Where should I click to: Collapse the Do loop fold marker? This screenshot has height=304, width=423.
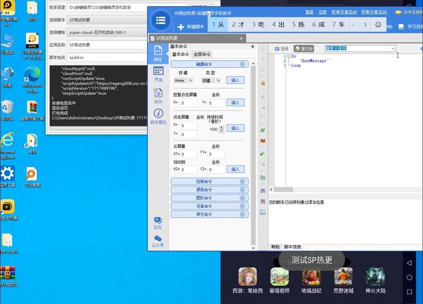pos(288,57)
